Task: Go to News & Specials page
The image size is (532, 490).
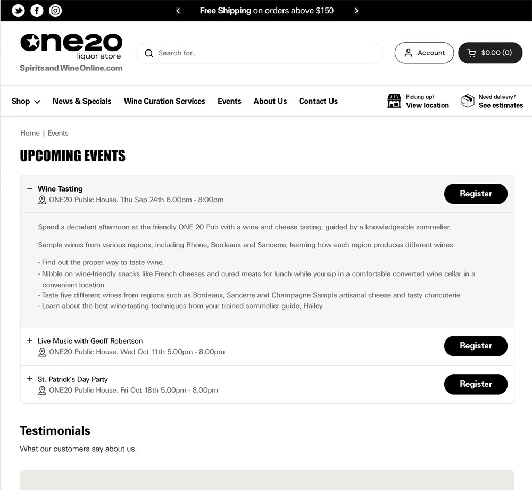Action: click(x=82, y=101)
